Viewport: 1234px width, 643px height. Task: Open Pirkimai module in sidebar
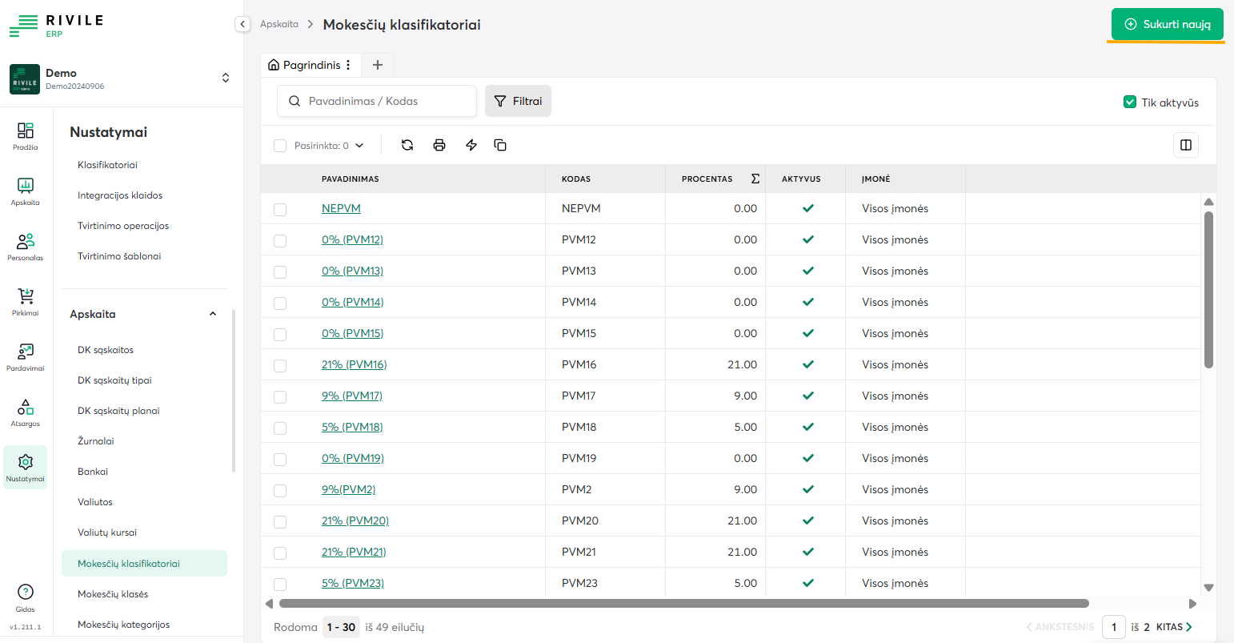tap(26, 302)
